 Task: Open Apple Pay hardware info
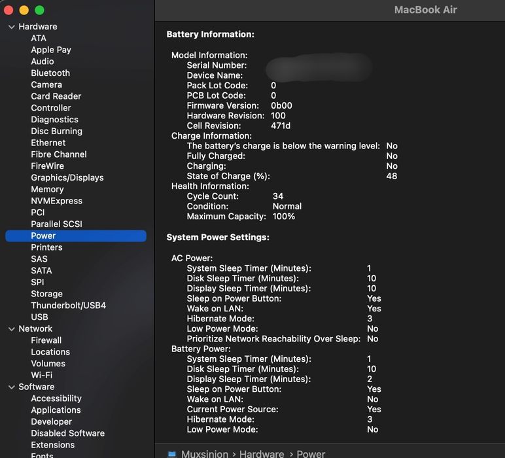coord(51,50)
